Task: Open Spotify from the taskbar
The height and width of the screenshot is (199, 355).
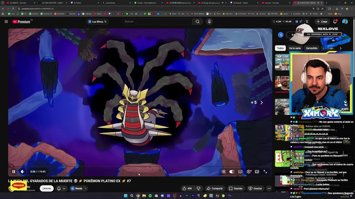Action: [x=150, y=196]
